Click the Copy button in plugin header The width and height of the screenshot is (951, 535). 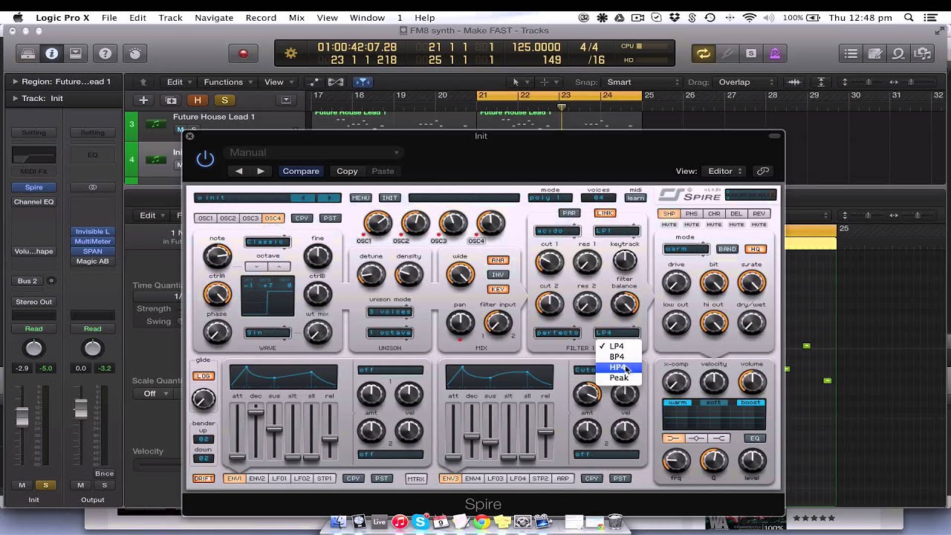click(347, 171)
